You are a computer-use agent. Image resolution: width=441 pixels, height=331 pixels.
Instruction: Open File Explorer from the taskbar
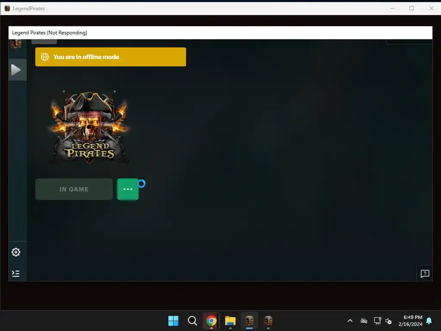point(230,321)
